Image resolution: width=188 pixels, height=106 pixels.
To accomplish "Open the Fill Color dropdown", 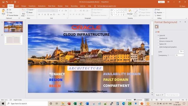I will pos(182,52).
